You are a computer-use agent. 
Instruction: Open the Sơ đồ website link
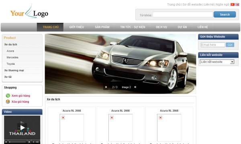[192, 4]
